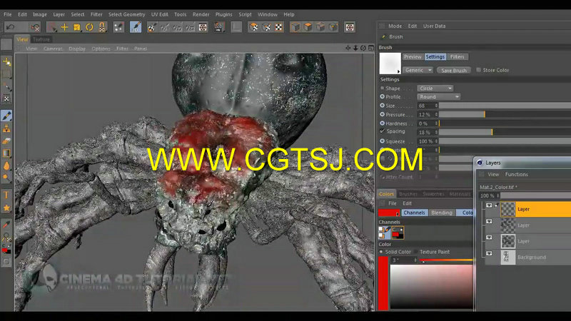Open Layers panel Functions menu
This screenshot has width=571, height=321.
pos(516,174)
